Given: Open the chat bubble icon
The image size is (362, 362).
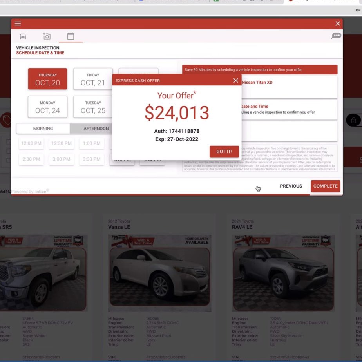Looking at the screenshot, I should [x=336, y=36].
